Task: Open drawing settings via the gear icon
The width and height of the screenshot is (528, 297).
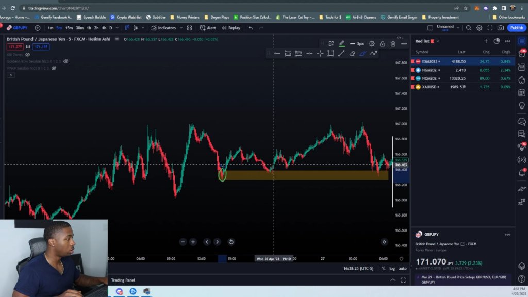Action: pyautogui.click(x=372, y=44)
